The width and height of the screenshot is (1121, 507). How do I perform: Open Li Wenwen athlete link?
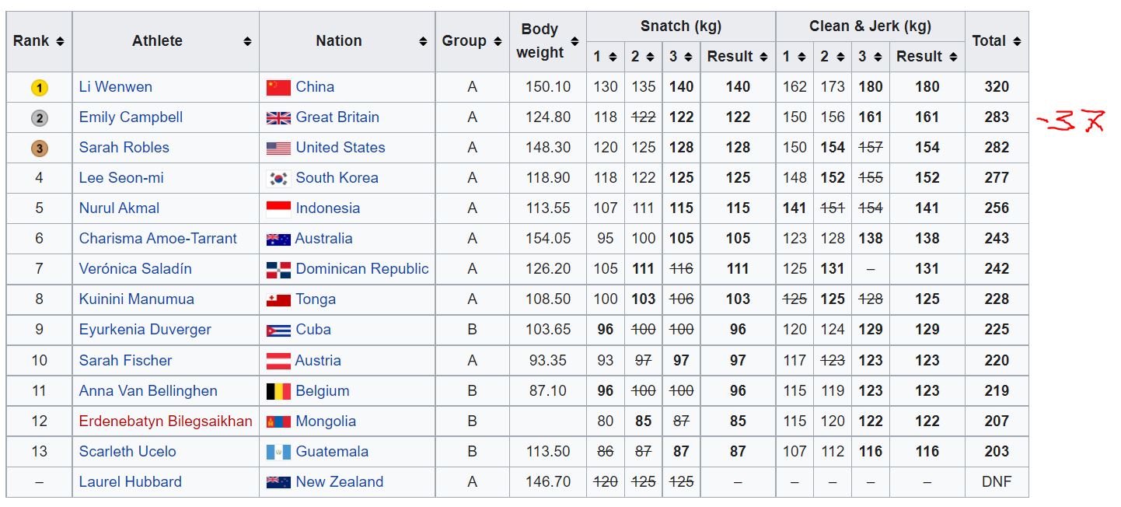115,87
